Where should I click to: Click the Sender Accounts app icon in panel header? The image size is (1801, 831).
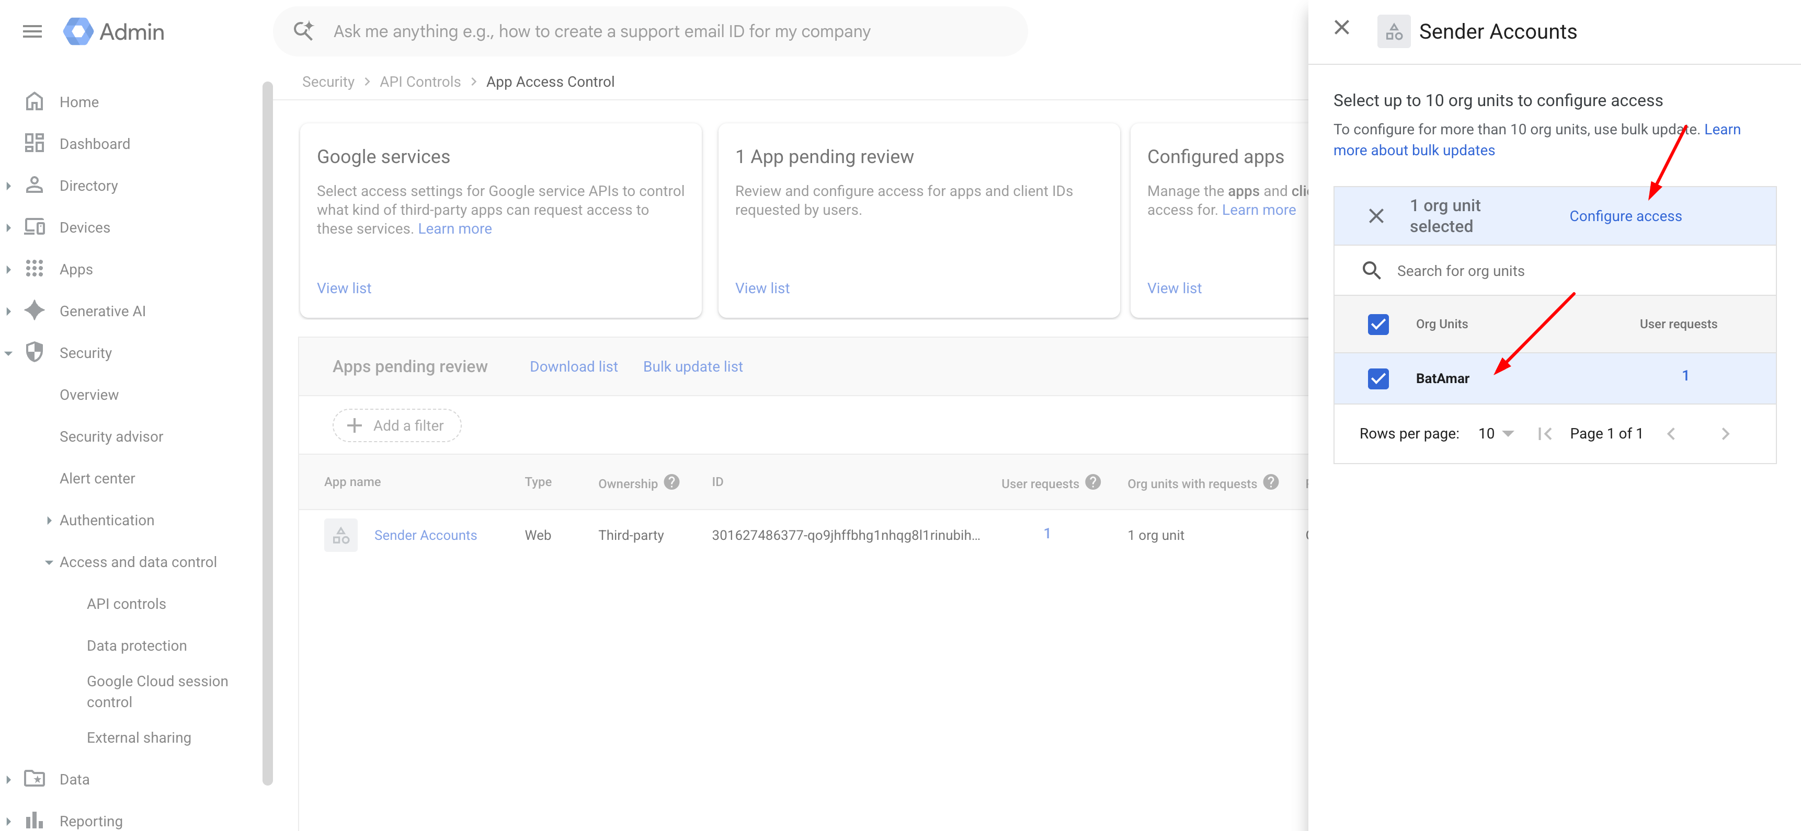click(x=1394, y=31)
